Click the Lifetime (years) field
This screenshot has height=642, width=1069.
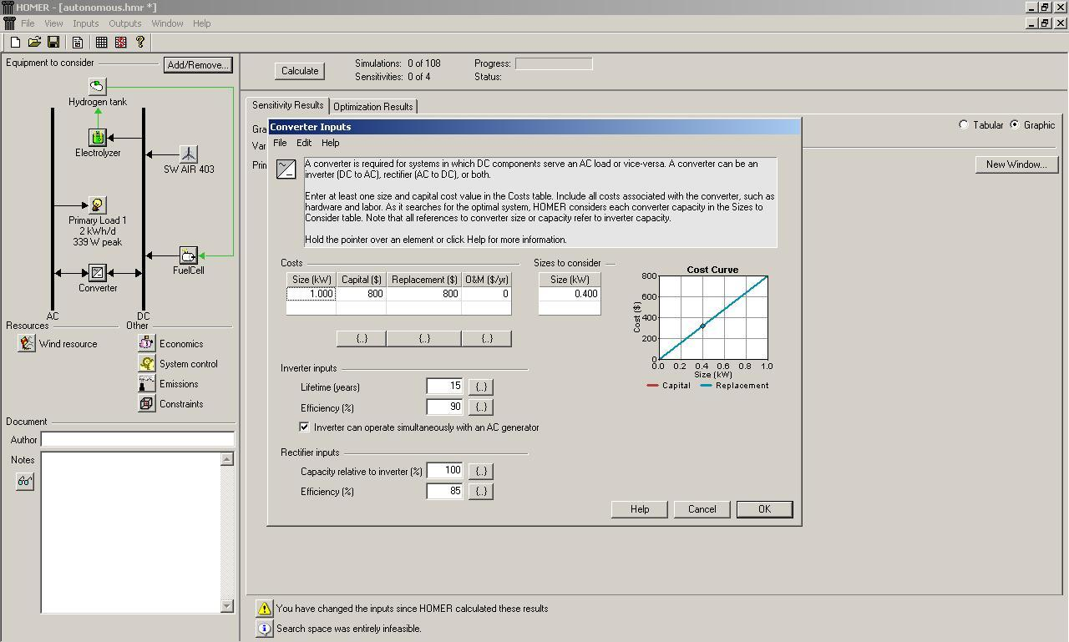tap(444, 387)
